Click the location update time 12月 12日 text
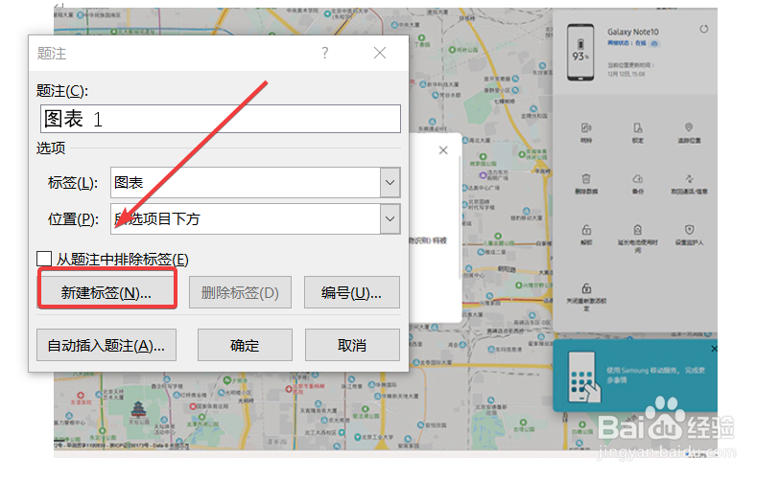This screenshot has height=479, width=779. (x=626, y=74)
